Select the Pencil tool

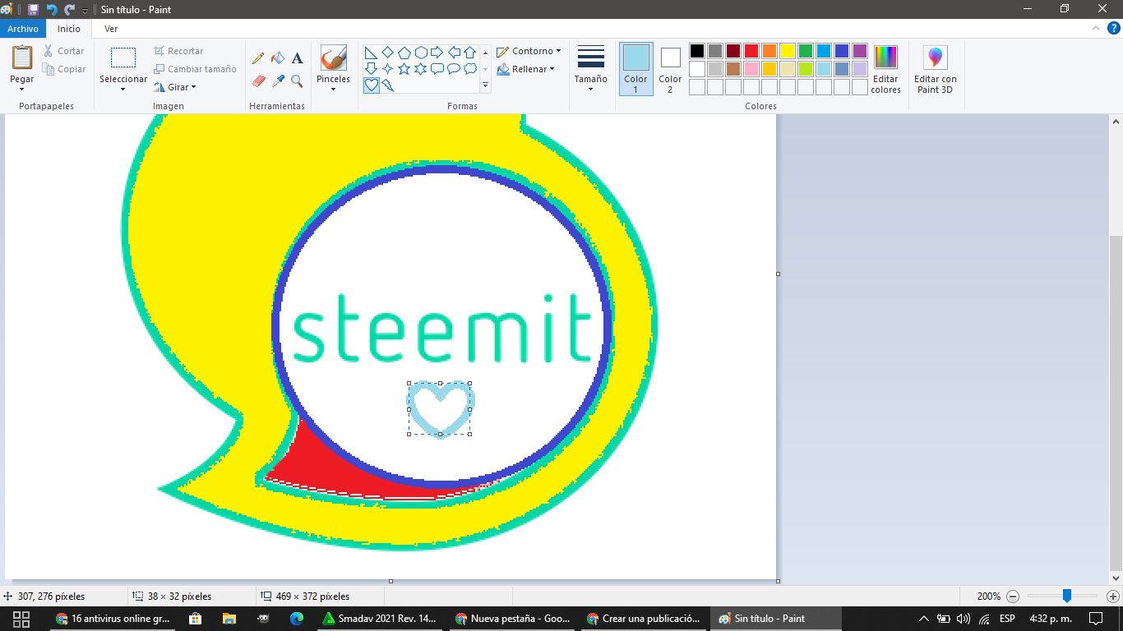(258, 58)
